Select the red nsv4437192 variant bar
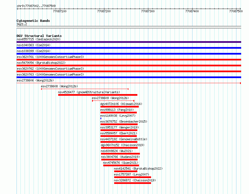The height and width of the screenshot is (194, 249). click(119, 142)
